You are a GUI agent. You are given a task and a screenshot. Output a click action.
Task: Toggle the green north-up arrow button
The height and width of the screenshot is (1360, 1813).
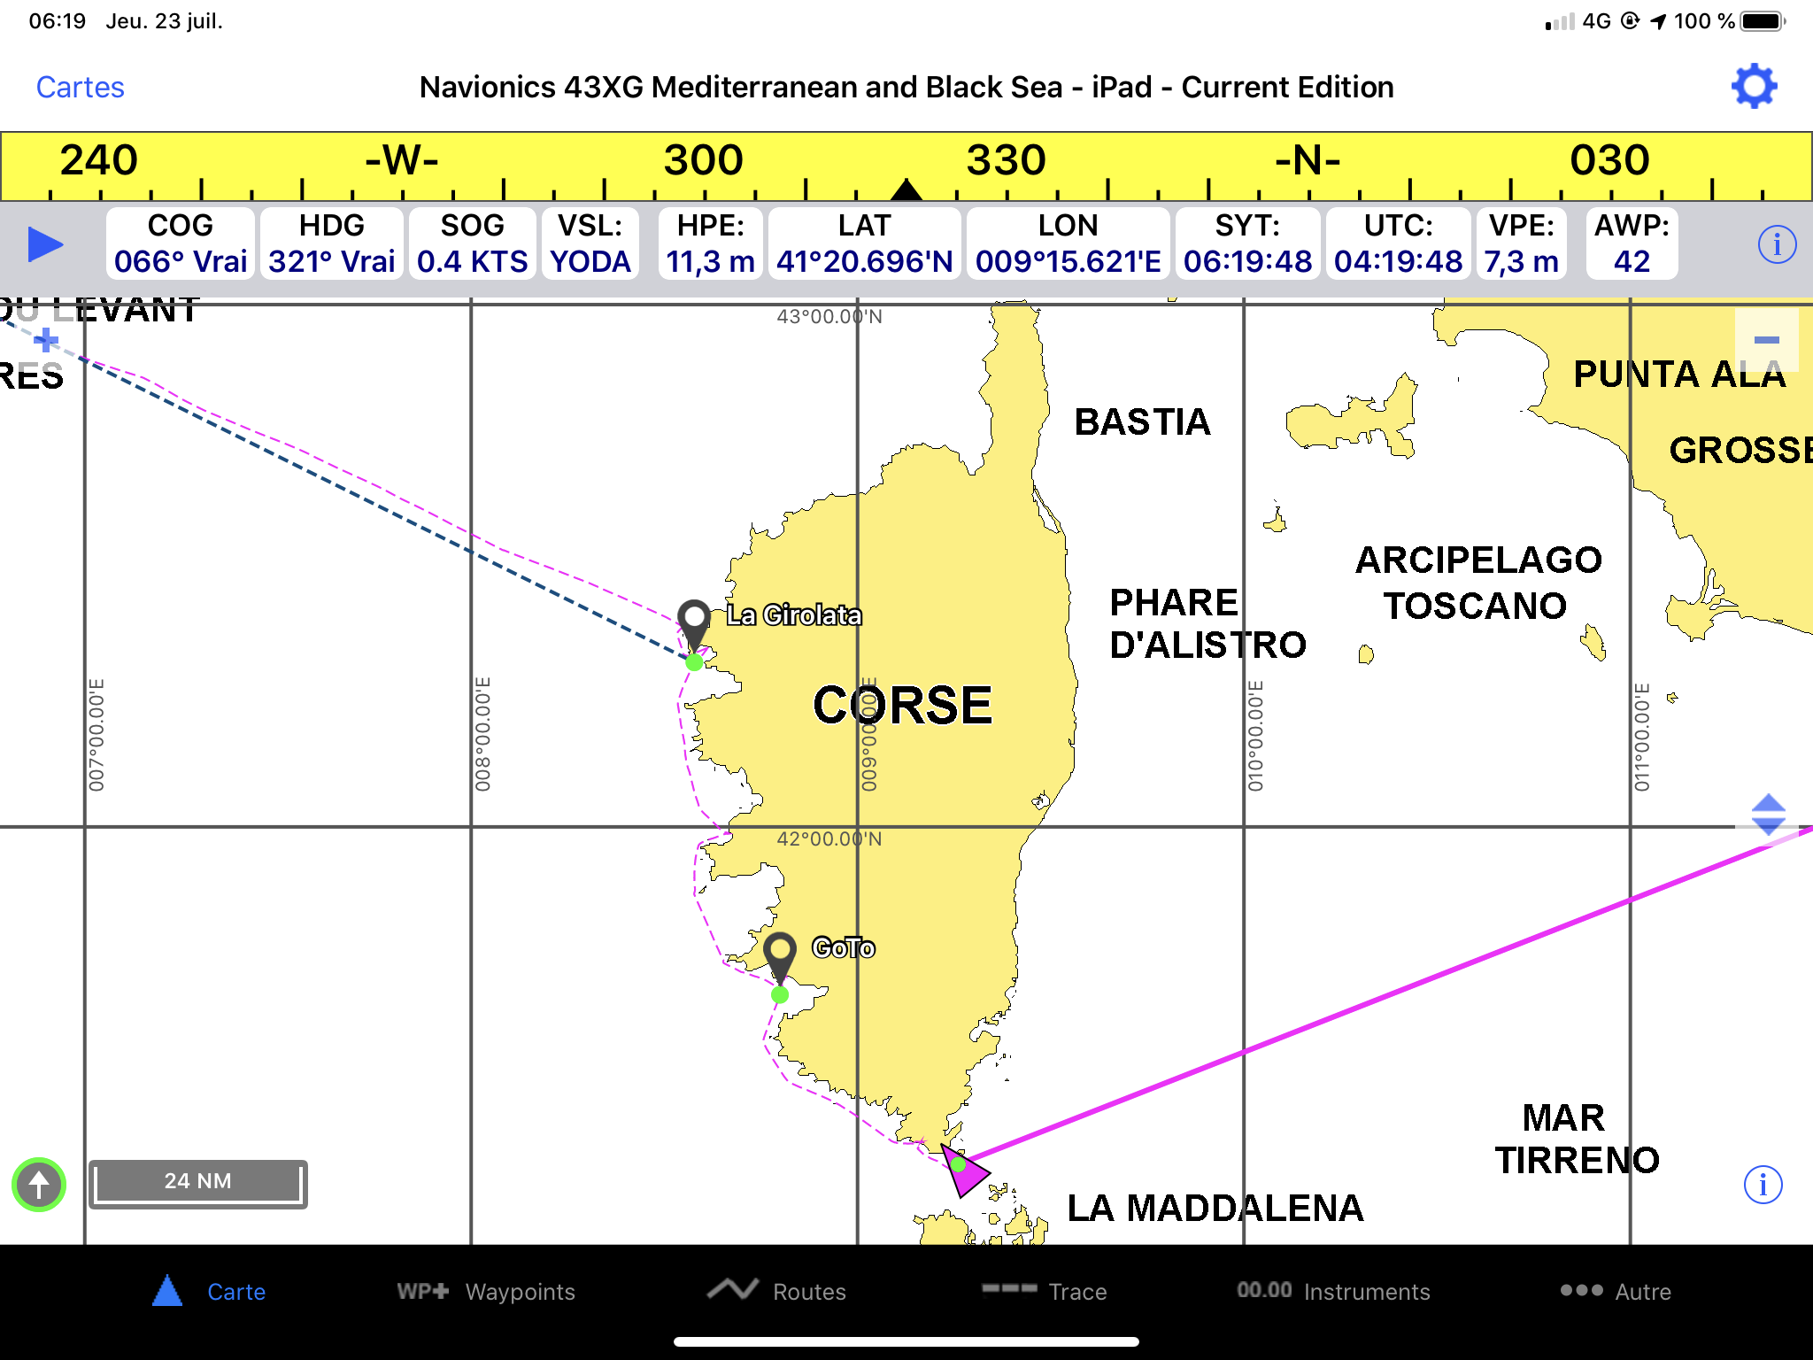pyautogui.click(x=39, y=1184)
